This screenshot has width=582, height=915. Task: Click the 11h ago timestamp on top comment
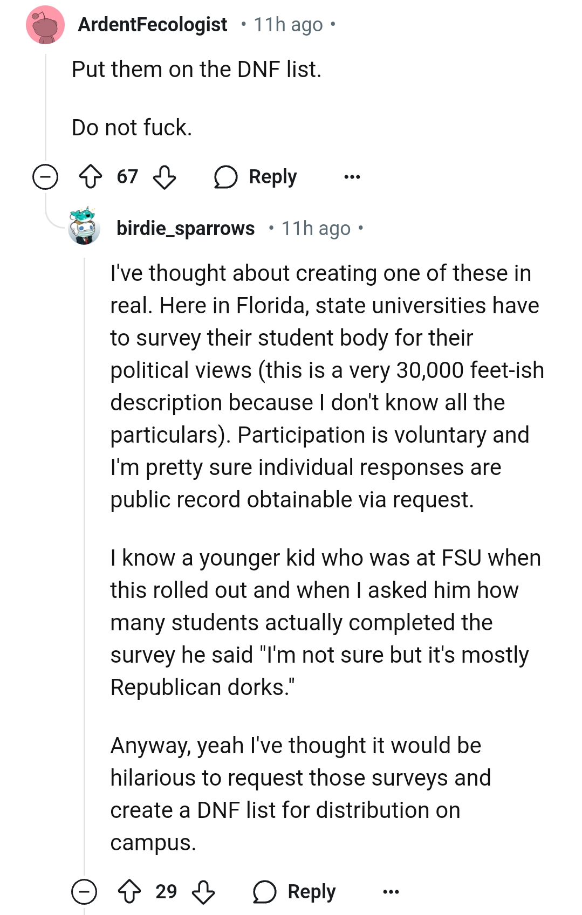point(288,25)
